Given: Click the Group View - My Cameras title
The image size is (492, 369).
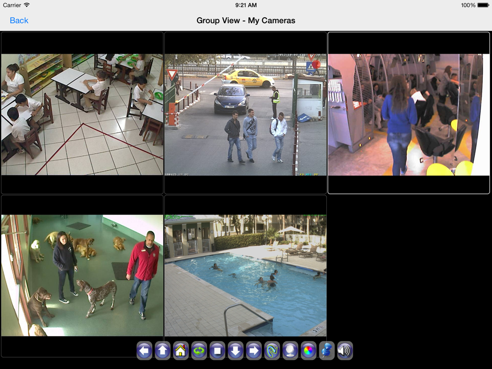Looking at the screenshot, I should click(246, 20).
